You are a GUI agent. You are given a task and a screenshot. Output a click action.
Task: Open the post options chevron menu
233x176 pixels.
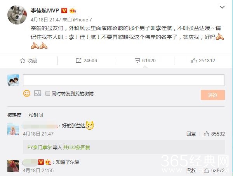point(222,7)
